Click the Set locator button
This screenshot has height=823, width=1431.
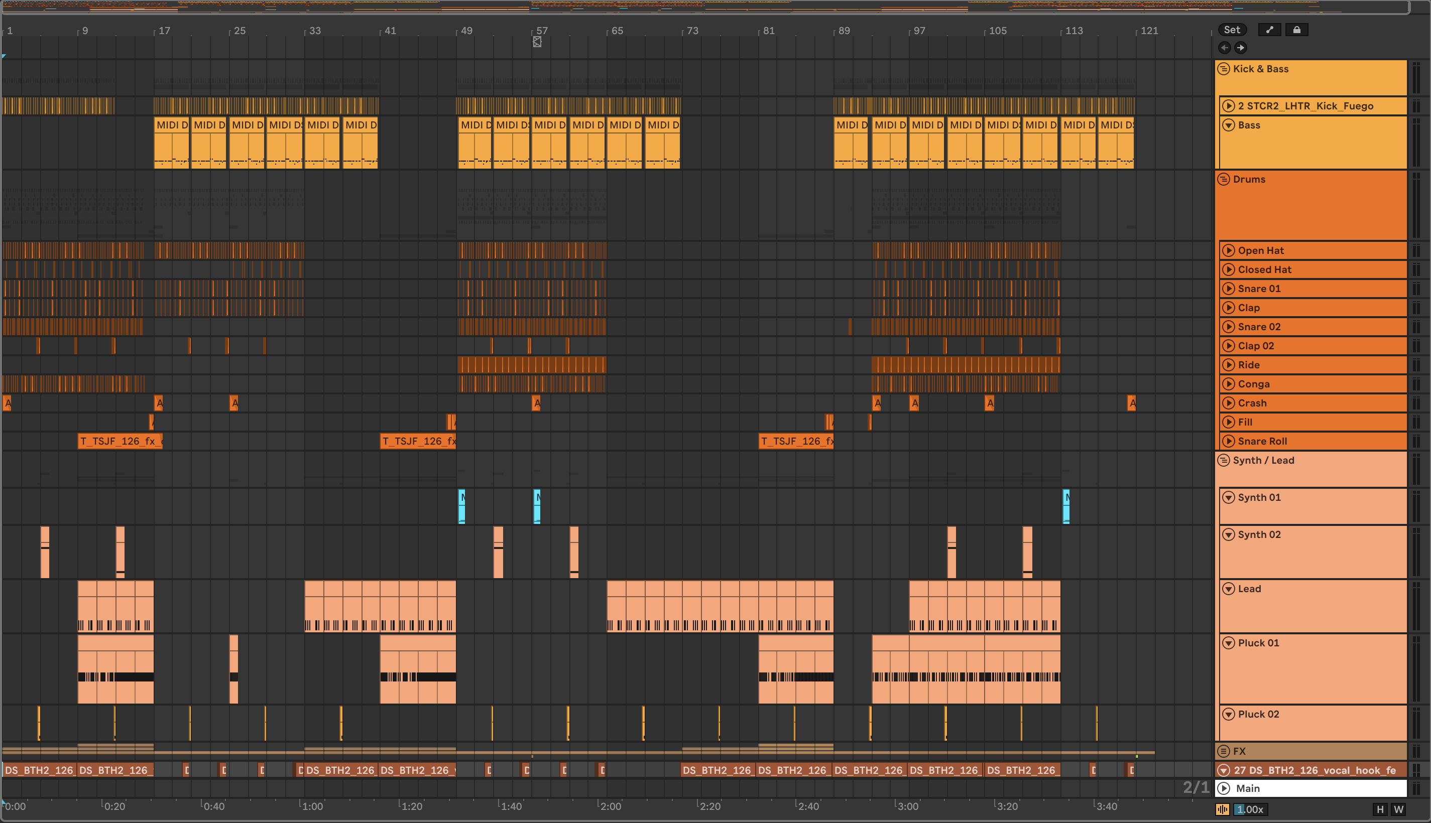pyautogui.click(x=1232, y=30)
